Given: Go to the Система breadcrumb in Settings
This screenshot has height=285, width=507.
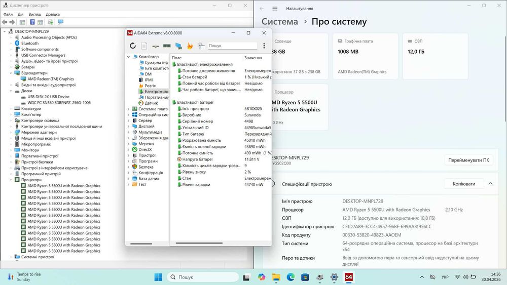Looking at the screenshot, I should 280,22.
